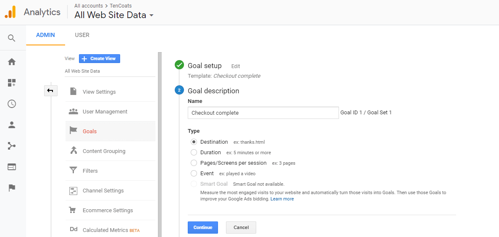The height and width of the screenshot is (237, 499).
Task: Open Goals menu item
Action: click(x=110, y=131)
